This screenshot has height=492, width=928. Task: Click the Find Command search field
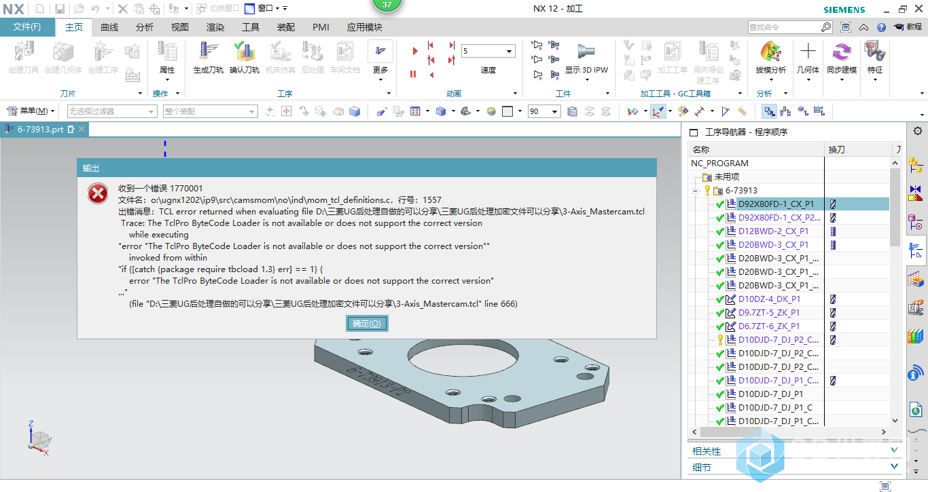784,27
